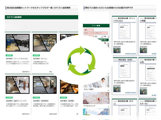Viewport: 161px width, 120px height.
Task: Open 株式会社A様（フィットネスジム） card title
Action: [124, 19]
